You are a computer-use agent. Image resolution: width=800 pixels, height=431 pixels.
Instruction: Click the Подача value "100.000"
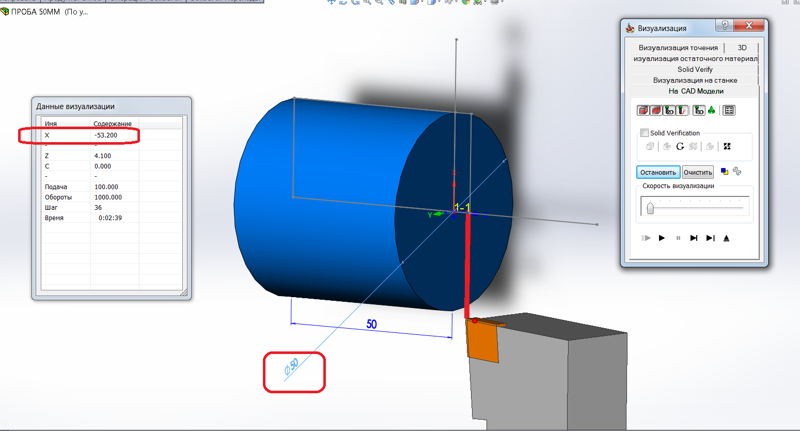click(x=106, y=187)
